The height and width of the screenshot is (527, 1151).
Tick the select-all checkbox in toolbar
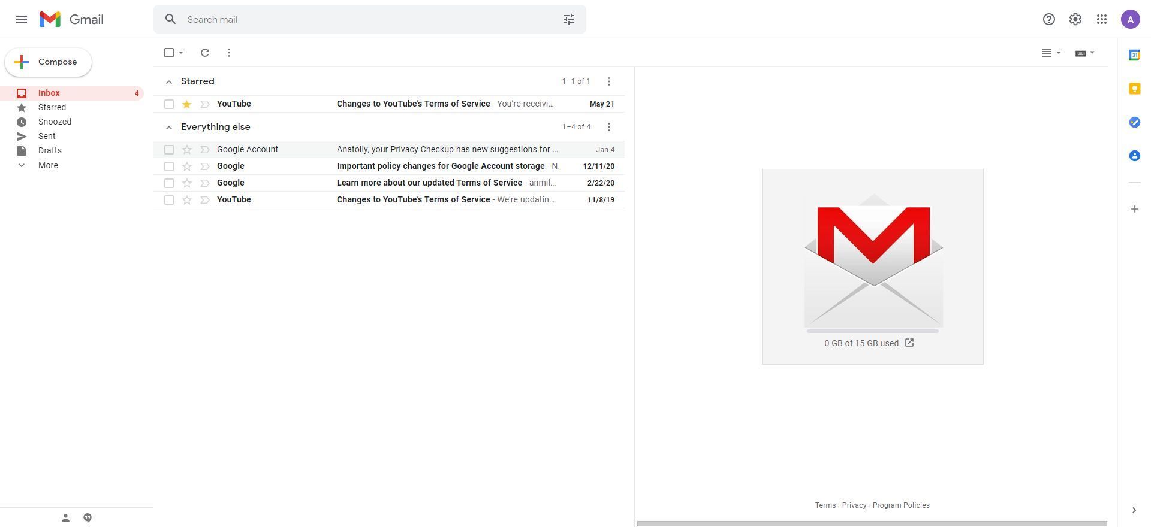[x=169, y=53]
